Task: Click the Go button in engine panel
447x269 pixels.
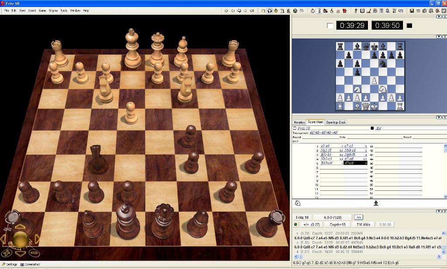Action: [358, 217]
